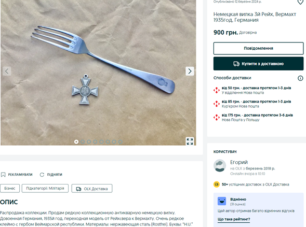Select the first gallery dot indicator
Screen dimensions: 306x227
[x=76, y=141]
